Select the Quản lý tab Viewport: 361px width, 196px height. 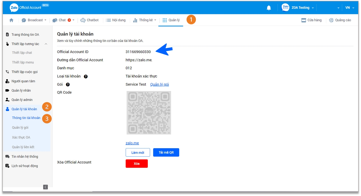pyautogui.click(x=171, y=20)
